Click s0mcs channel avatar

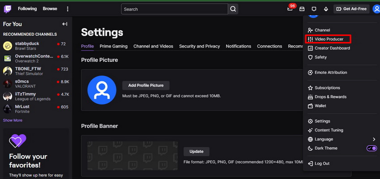(8, 84)
